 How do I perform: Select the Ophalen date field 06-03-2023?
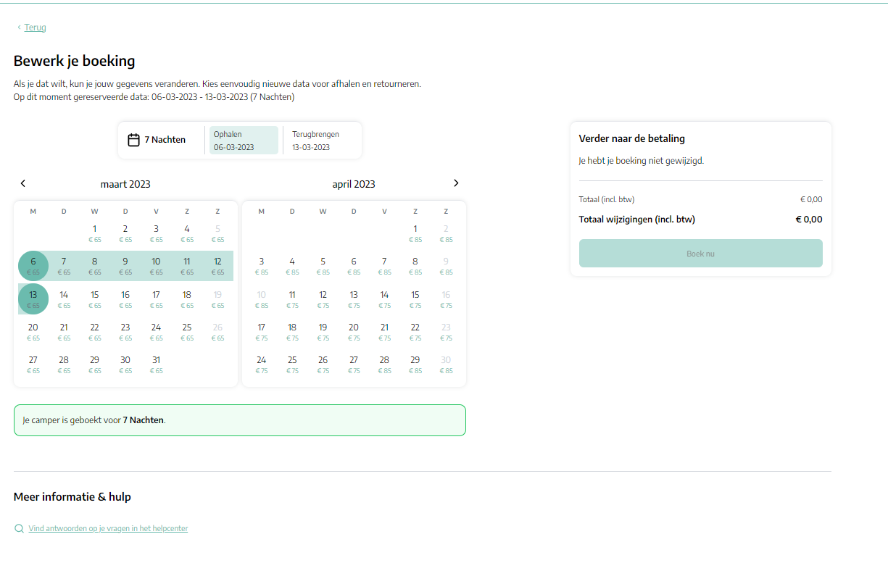244,141
